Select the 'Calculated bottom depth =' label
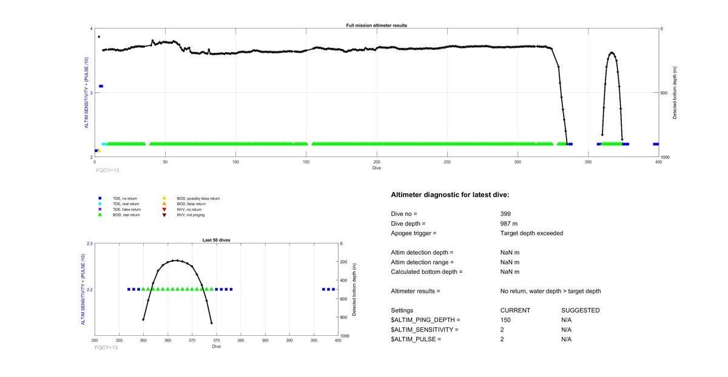 point(426,272)
